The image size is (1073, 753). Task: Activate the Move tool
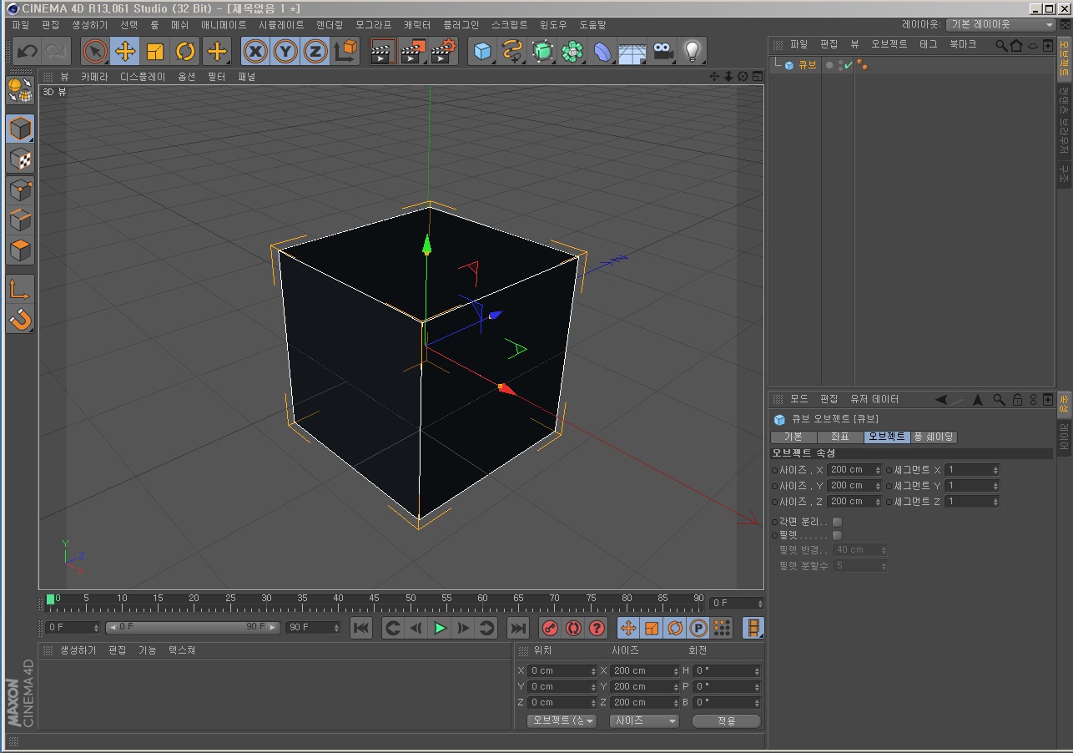(125, 52)
